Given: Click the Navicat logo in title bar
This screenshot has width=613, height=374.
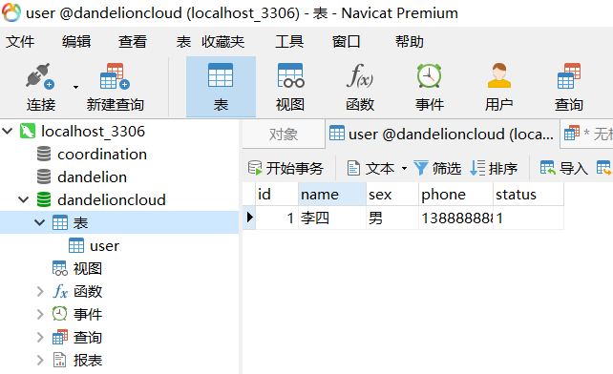Looking at the screenshot, I should point(11,12).
